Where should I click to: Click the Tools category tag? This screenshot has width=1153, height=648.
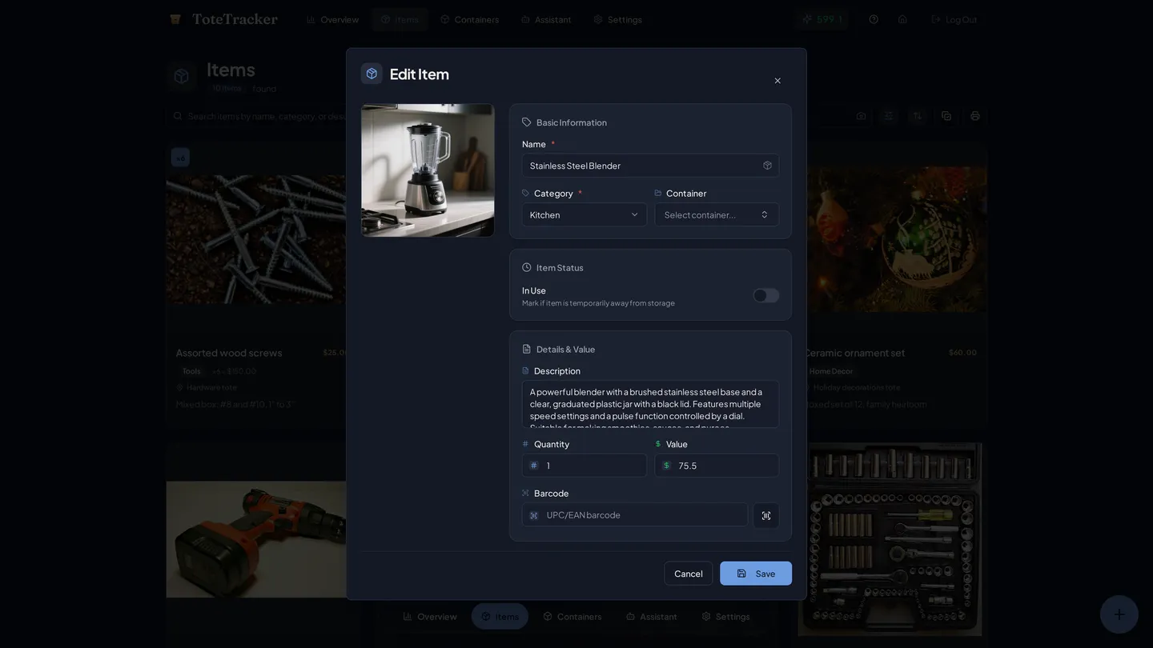(x=191, y=371)
